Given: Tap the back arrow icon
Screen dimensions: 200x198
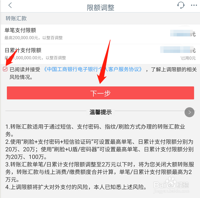Looking at the screenshot, I should click(x=10, y=5).
